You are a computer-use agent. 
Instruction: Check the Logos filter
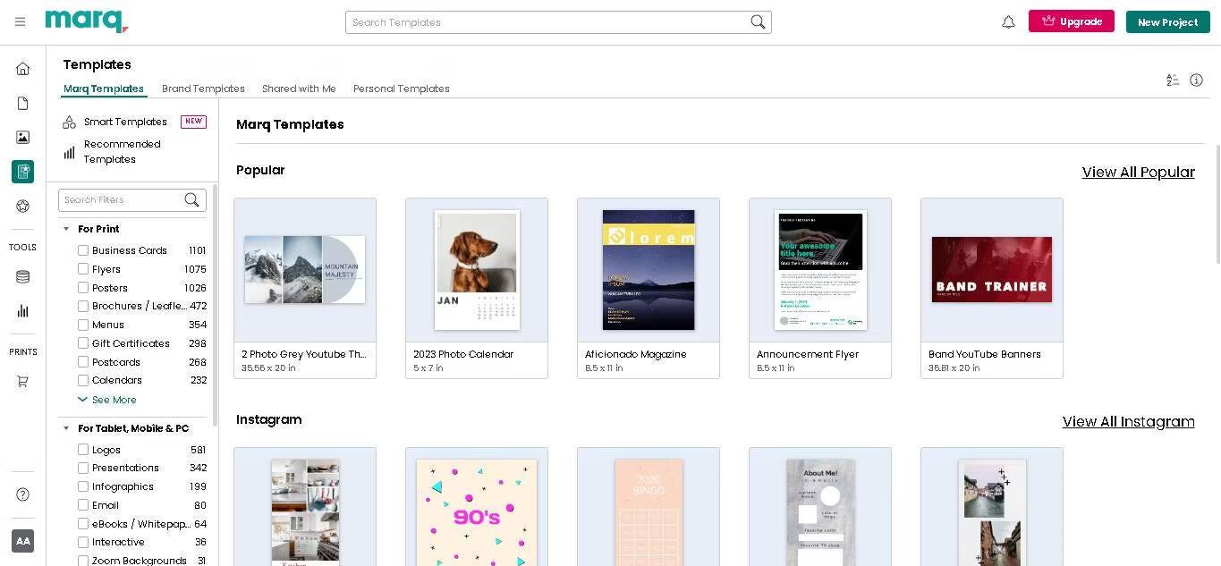(x=83, y=450)
